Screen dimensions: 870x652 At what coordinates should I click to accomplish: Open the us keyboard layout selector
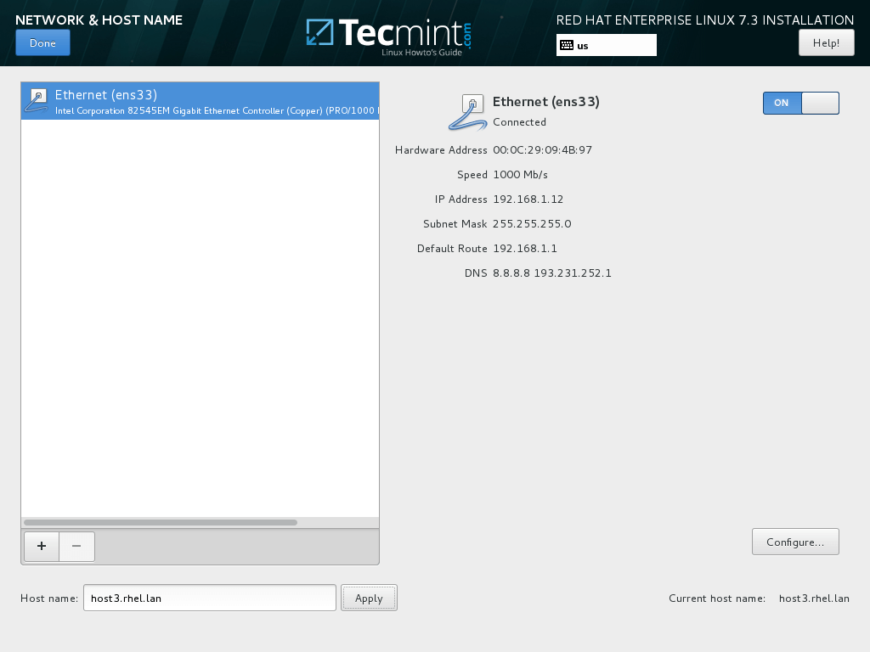pos(606,44)
